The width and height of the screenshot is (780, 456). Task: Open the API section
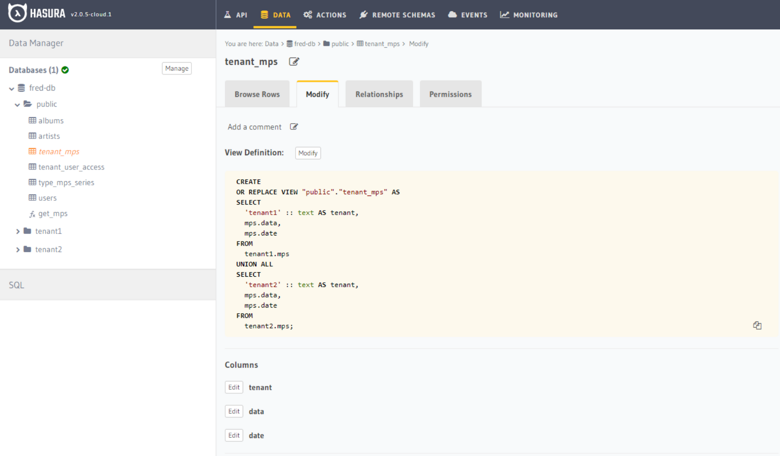[236, 15]
